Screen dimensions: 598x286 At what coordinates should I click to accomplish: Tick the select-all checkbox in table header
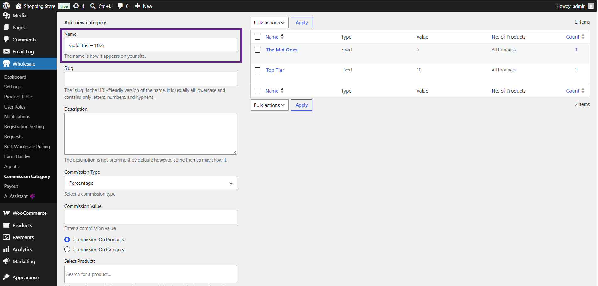(257, 37)
